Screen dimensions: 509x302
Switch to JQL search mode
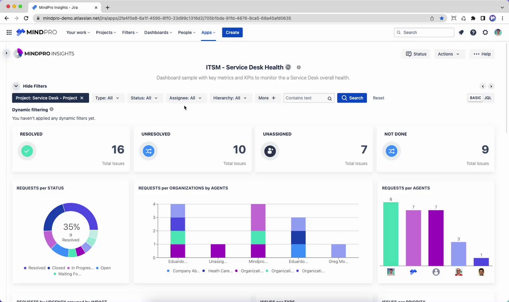[488, 98]
